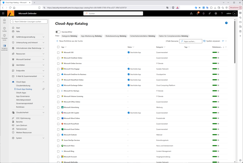Open the Microsoft Word Online app link
This screenshot has height=163, width=243.
point(72,118)
